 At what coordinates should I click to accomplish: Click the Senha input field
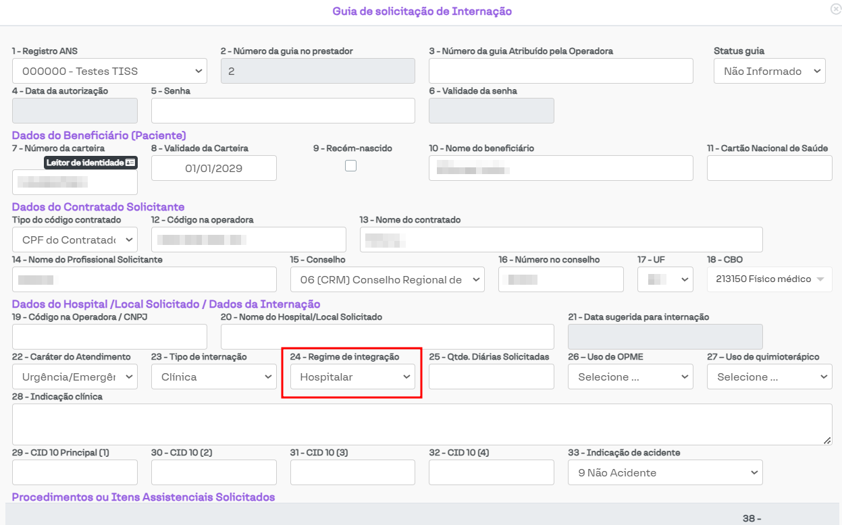[x=283, y=111]
